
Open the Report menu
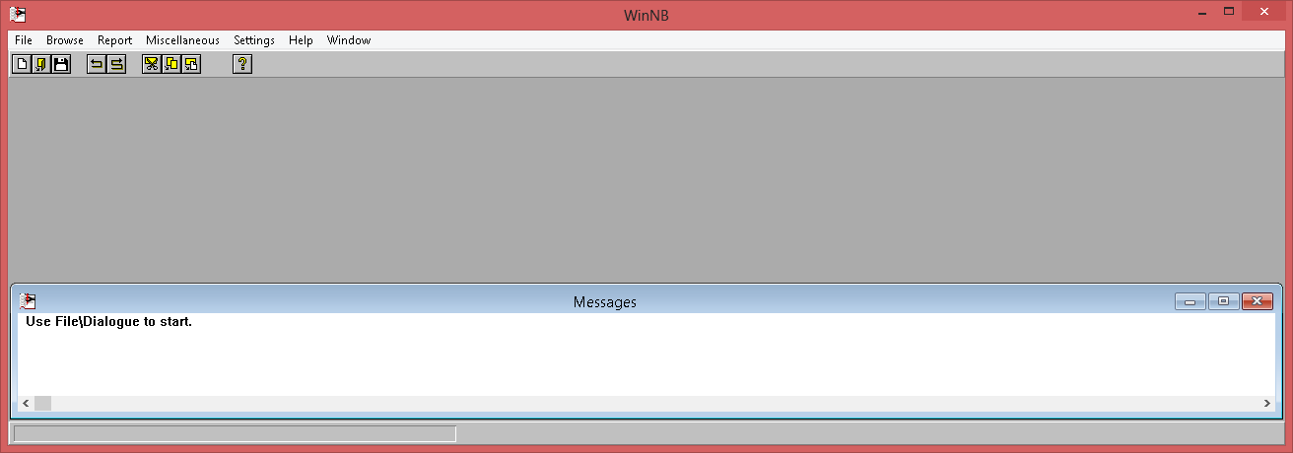114,40
